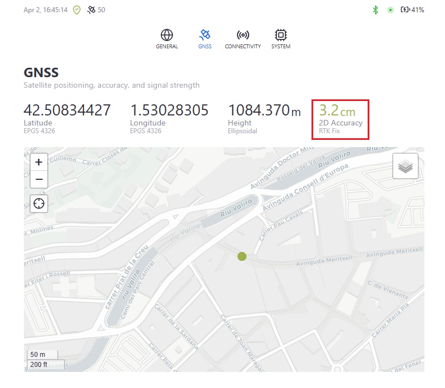Viewport: 445px width, 388px height.
Task: Switch to the Connectivity tab
Action: [x=243, y=36]
